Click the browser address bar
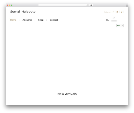This screenshot has height=113, width=134. [63, 5]
